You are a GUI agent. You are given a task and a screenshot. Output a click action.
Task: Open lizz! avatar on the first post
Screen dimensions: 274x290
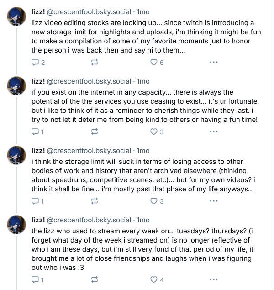point(16,16)
